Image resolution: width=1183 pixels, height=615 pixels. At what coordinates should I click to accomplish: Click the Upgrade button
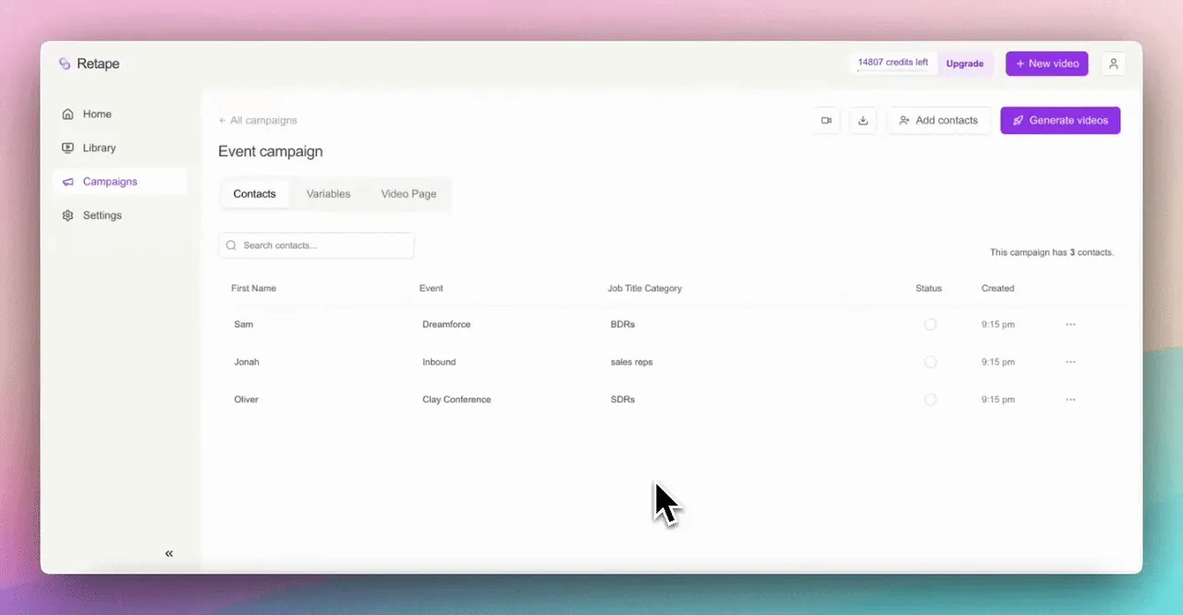pos(965,64)
